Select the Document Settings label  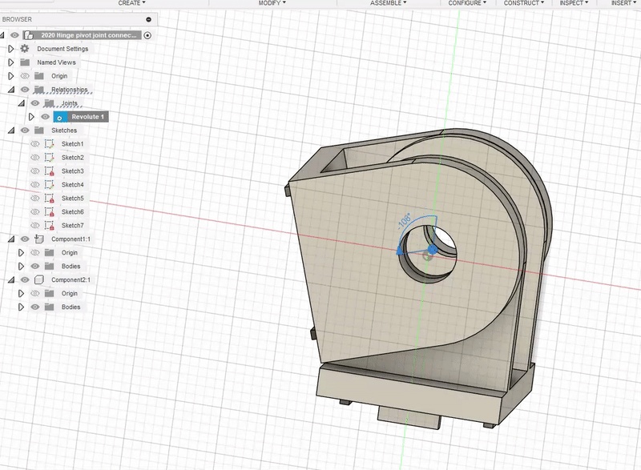pyautogui.click(x=62, y=49)
